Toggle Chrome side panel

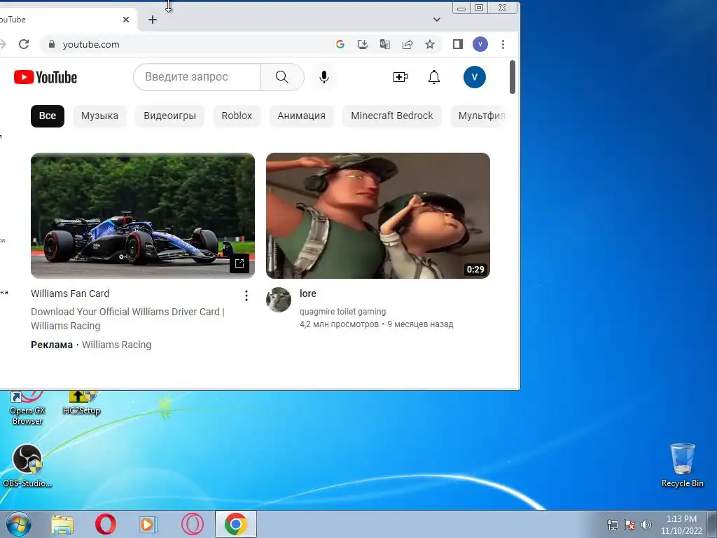tap(458, 44)
